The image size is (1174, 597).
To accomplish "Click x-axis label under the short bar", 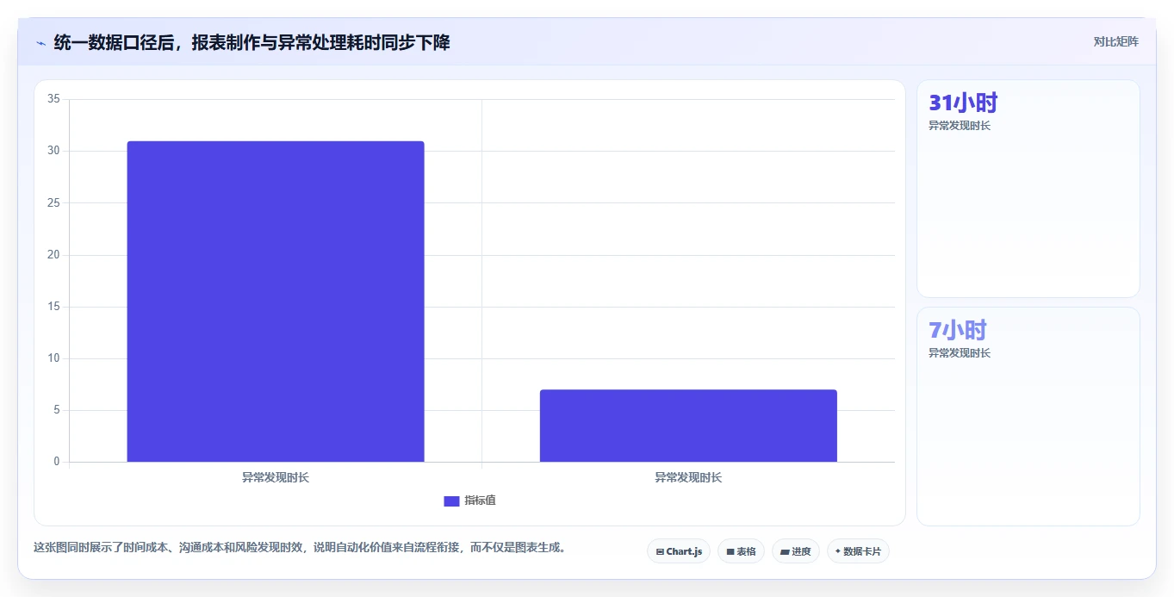I will click(x=688, y=477).
